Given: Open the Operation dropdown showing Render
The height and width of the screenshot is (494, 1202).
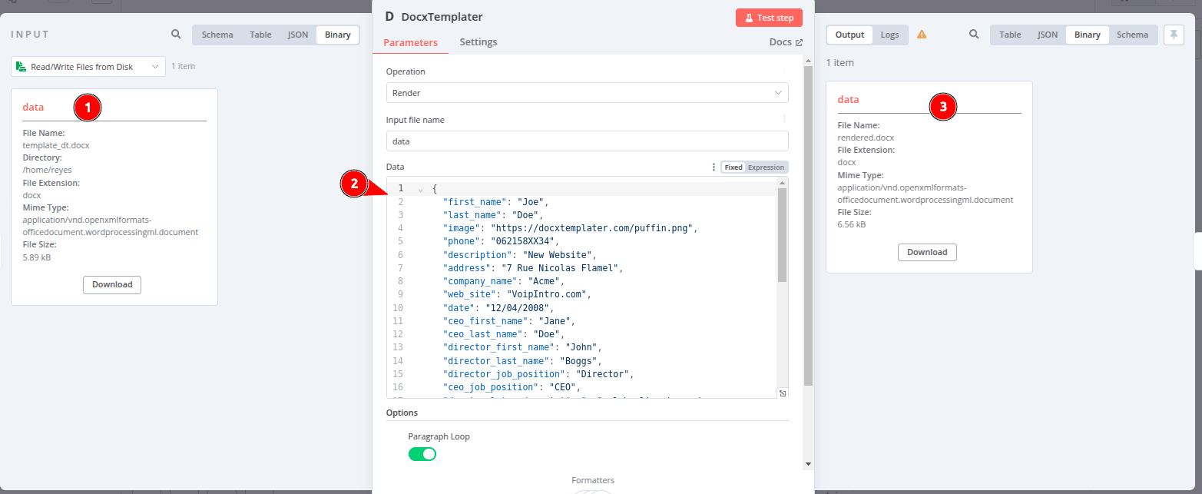Looking at the screenshot, I should click(x=588, y=92).
